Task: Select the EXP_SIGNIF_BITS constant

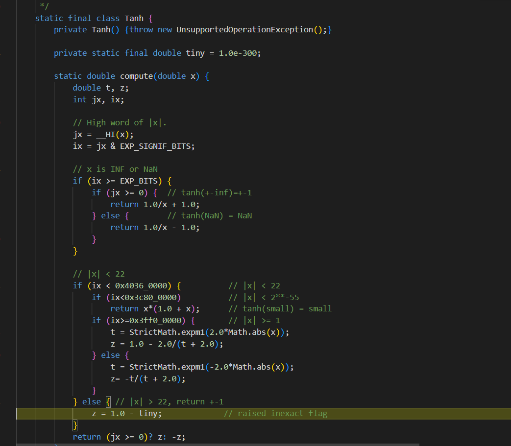Action: tap(157, 146)
